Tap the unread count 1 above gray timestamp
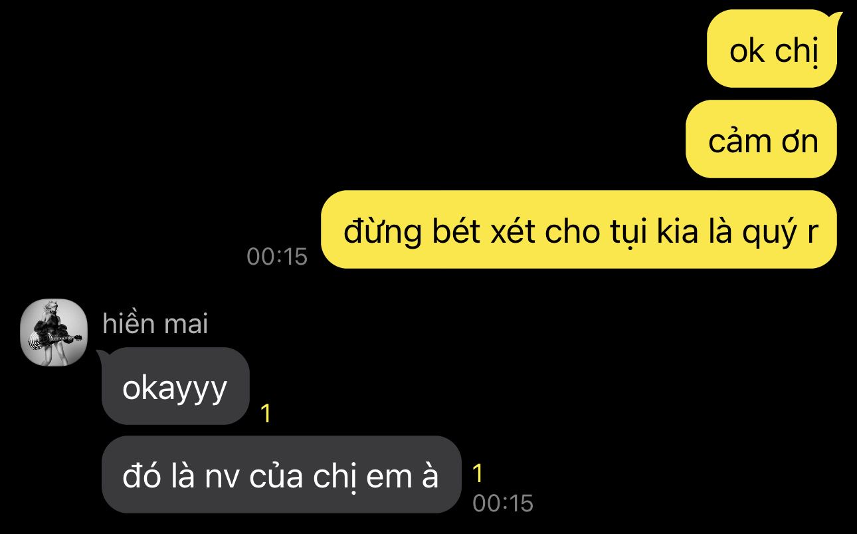 pyautogui.click(x=478, y=473)
